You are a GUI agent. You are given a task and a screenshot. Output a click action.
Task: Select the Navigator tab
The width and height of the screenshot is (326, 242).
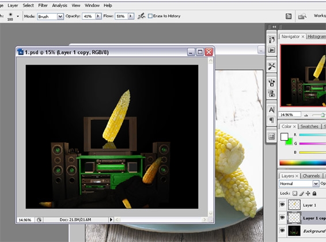pos(290,37)
